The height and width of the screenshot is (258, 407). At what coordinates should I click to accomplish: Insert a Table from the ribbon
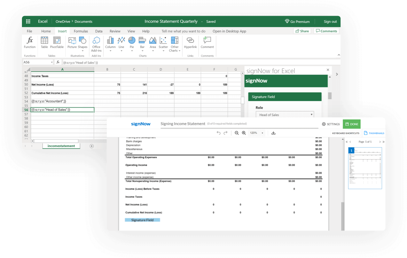click(44, 42)
